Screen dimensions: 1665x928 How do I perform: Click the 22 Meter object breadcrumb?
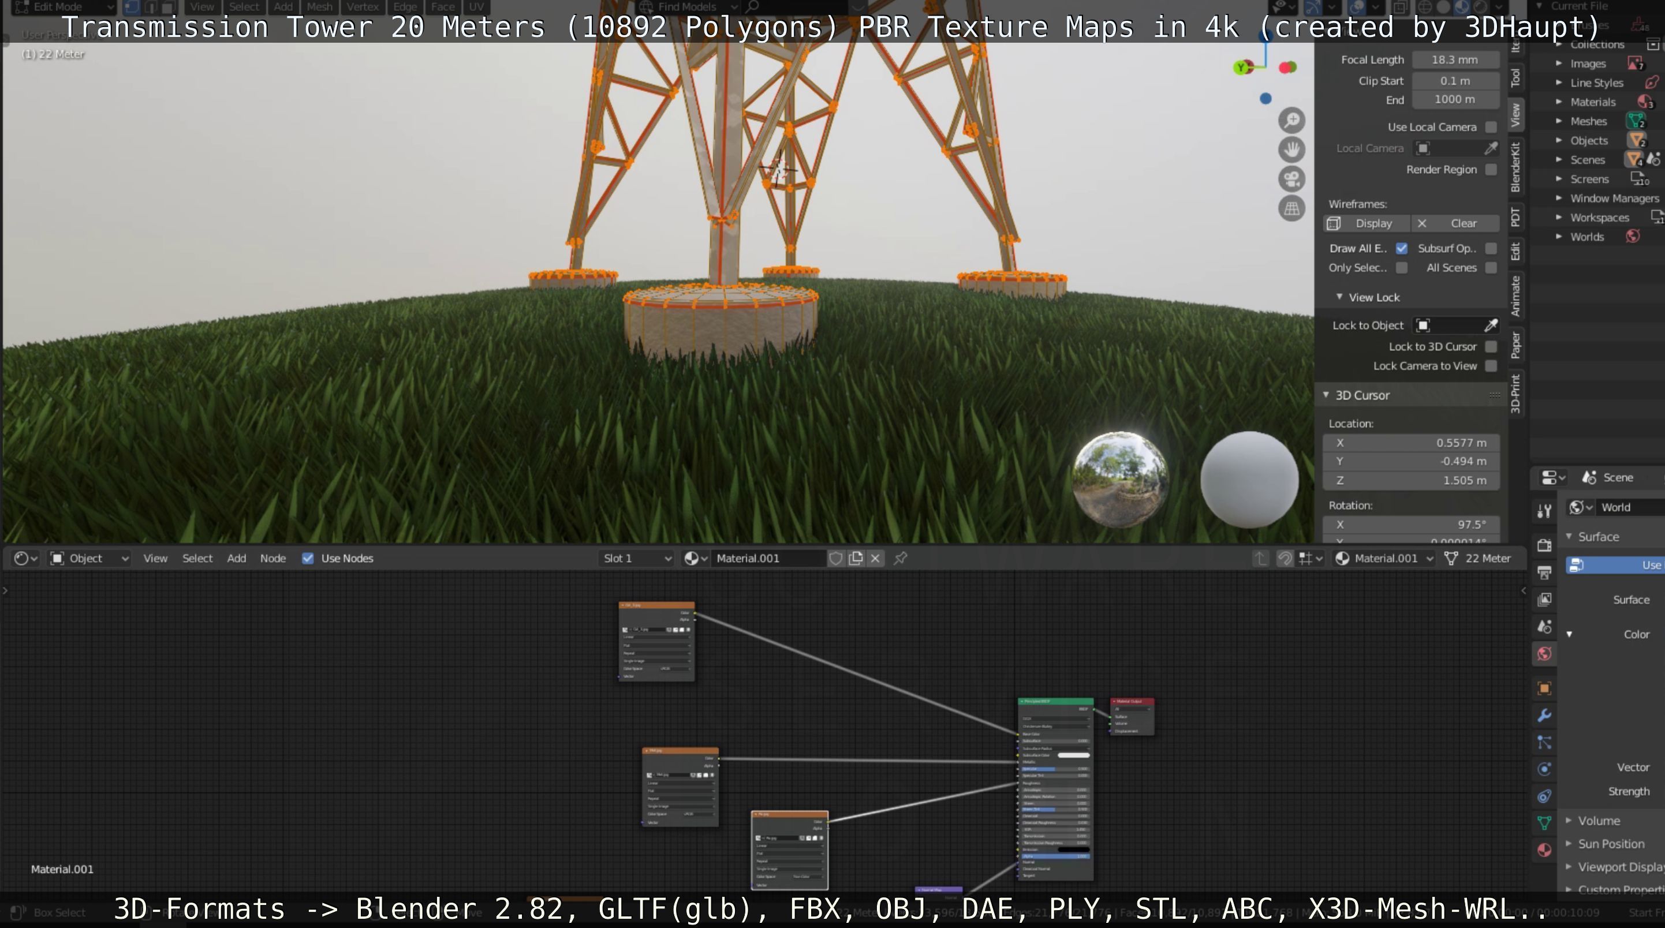click(x=1477, y=558)
